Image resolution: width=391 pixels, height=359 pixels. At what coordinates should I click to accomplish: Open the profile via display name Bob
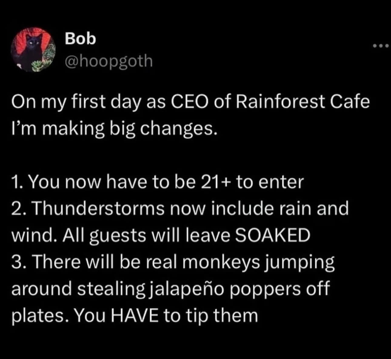80,39
